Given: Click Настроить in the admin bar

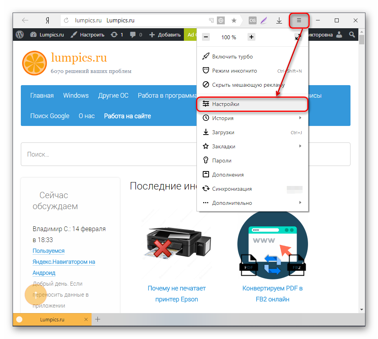Looking at the screenshot, I should click(88, 35).
